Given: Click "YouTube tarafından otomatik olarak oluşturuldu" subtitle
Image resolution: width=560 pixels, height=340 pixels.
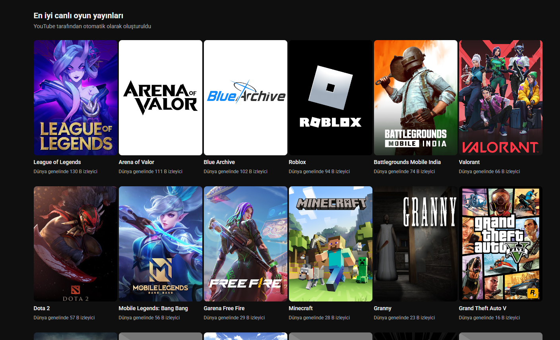Looking at the screenshot, I should coord(92,26).
